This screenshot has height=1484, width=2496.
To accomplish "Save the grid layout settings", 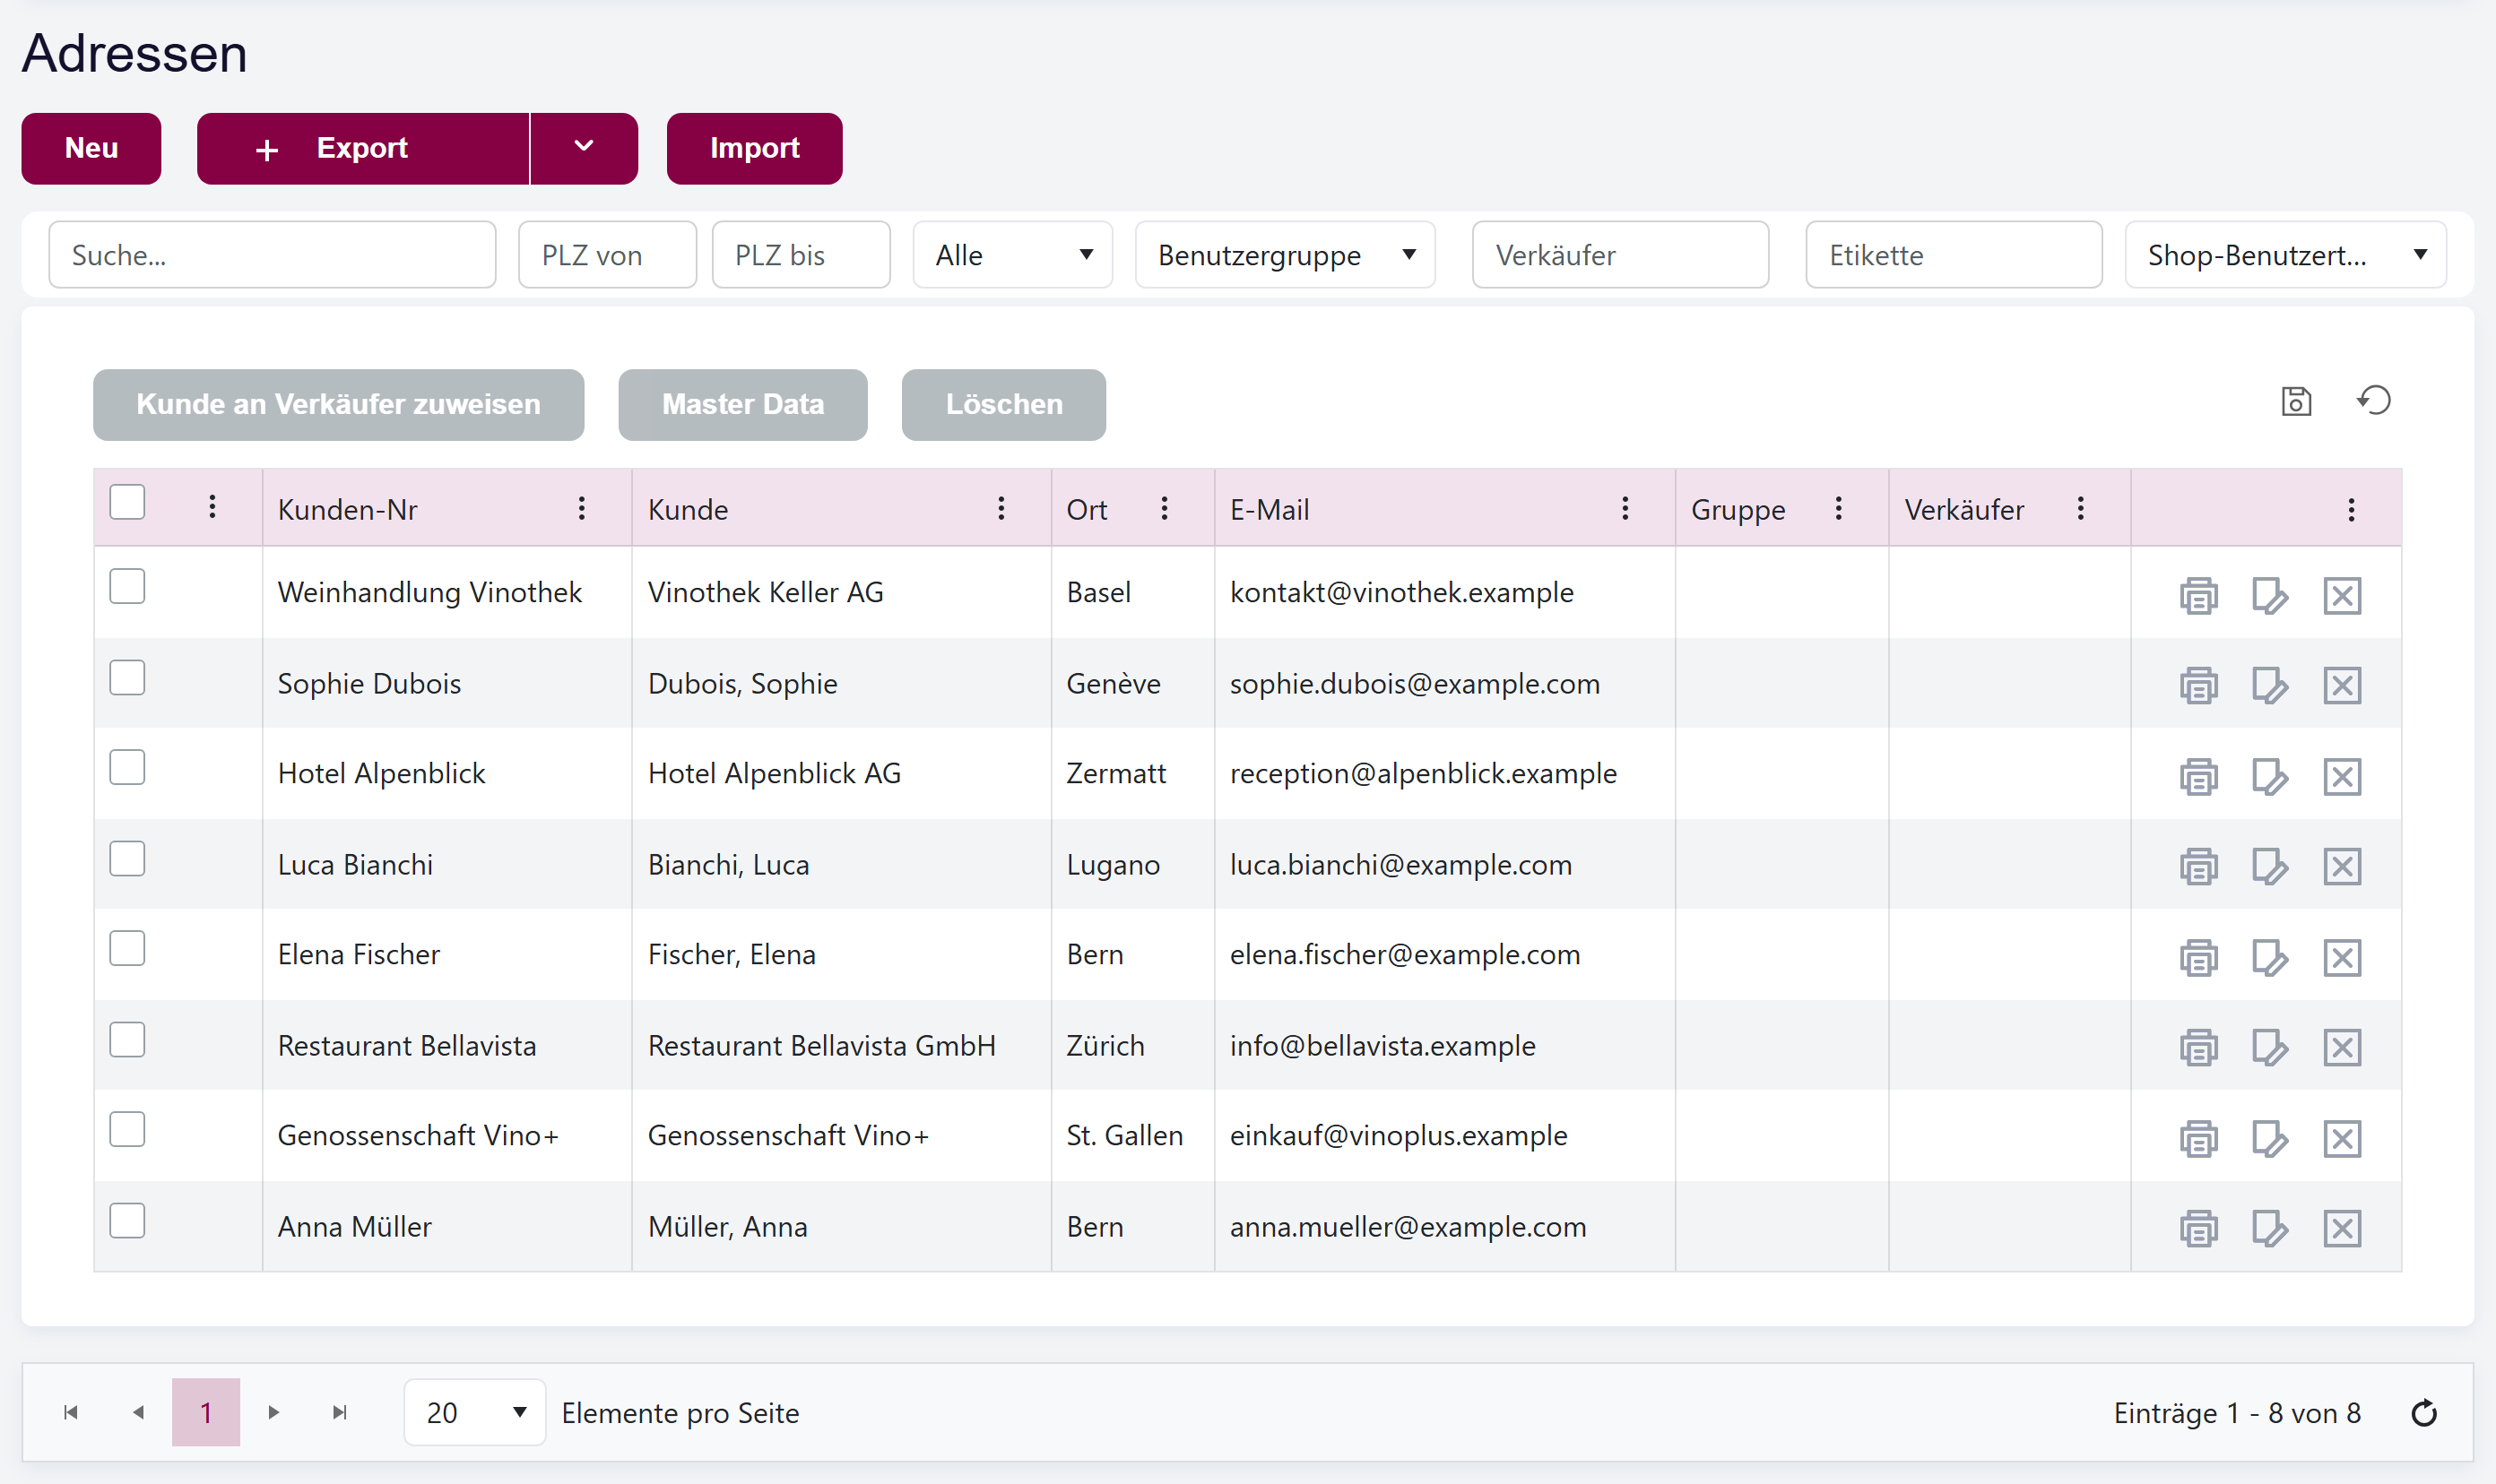I will [x=2296, y=401].
